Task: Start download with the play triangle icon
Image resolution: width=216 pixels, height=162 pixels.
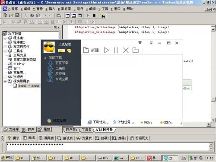Action: coord(106,50)
